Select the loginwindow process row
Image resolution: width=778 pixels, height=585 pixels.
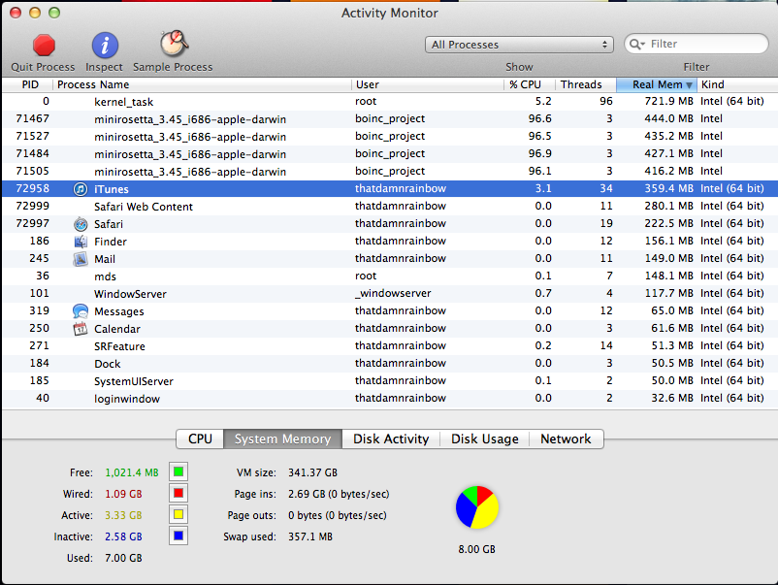tap(390, 399)
